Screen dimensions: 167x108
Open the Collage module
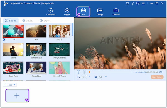(100, 12)
